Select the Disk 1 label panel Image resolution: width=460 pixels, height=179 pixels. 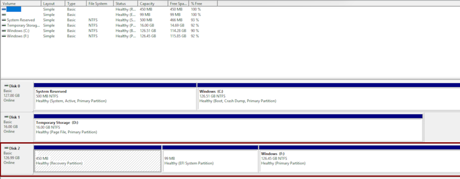[x=16, y=128]
